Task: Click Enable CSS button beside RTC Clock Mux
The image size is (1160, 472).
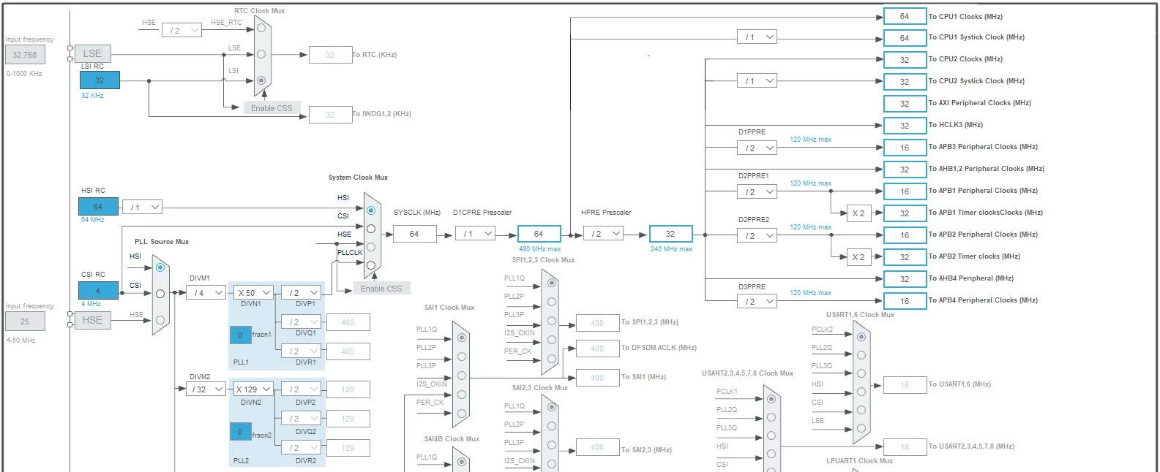Action: tap(272, 108)
